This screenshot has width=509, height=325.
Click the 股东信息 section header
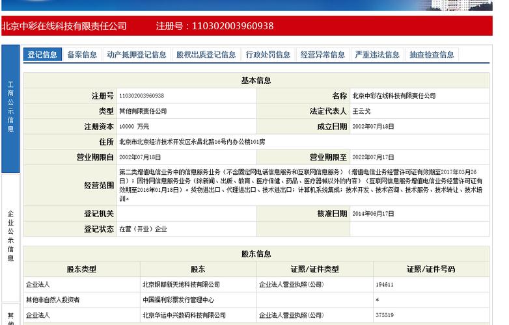256,253
